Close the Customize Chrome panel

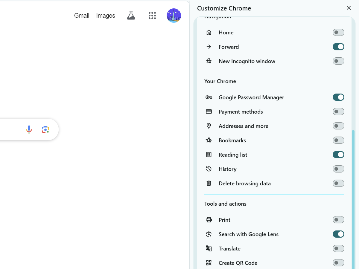click(349, 8)
